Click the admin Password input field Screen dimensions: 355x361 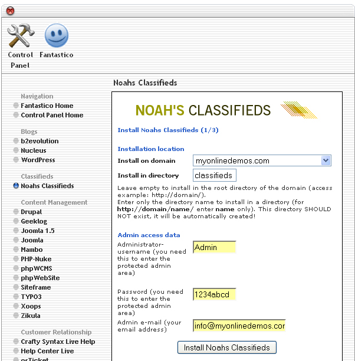point(214,294)
